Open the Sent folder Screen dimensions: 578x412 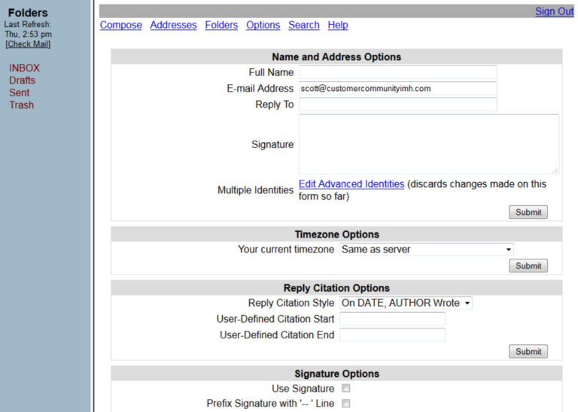(20, 92)
